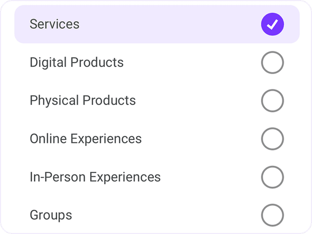This screenshot has width=312, height=234.
Task: Tick the In-Person Experiences radio circle
Action: tap(272, 176)
